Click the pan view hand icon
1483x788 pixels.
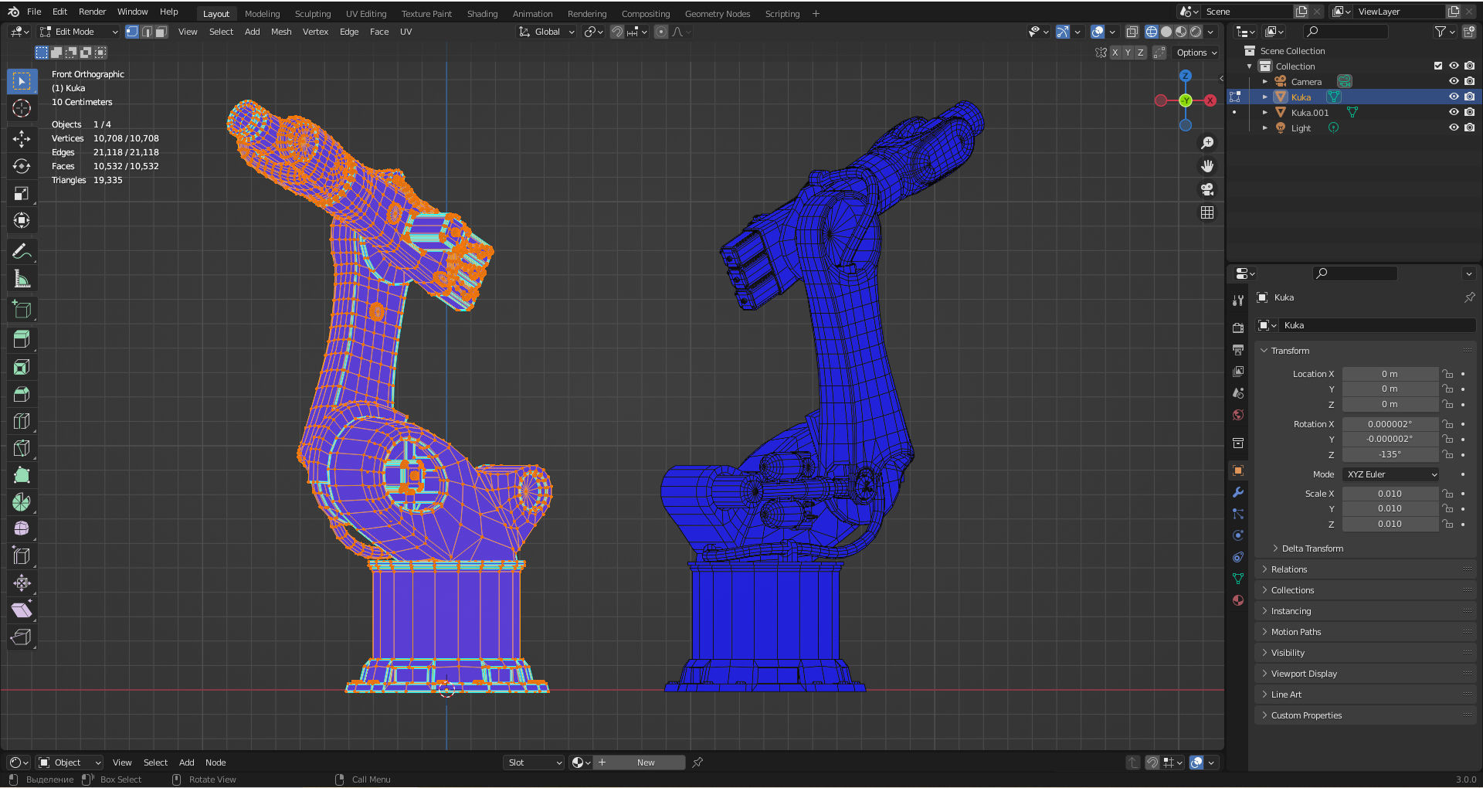pyautogui.click(x=1207, y=166)
